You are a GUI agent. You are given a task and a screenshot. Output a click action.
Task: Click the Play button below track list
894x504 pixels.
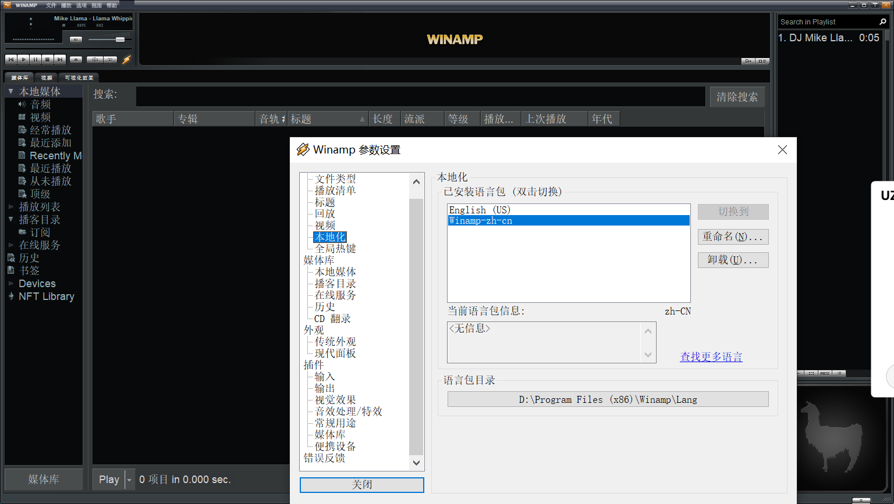[109, 480]
